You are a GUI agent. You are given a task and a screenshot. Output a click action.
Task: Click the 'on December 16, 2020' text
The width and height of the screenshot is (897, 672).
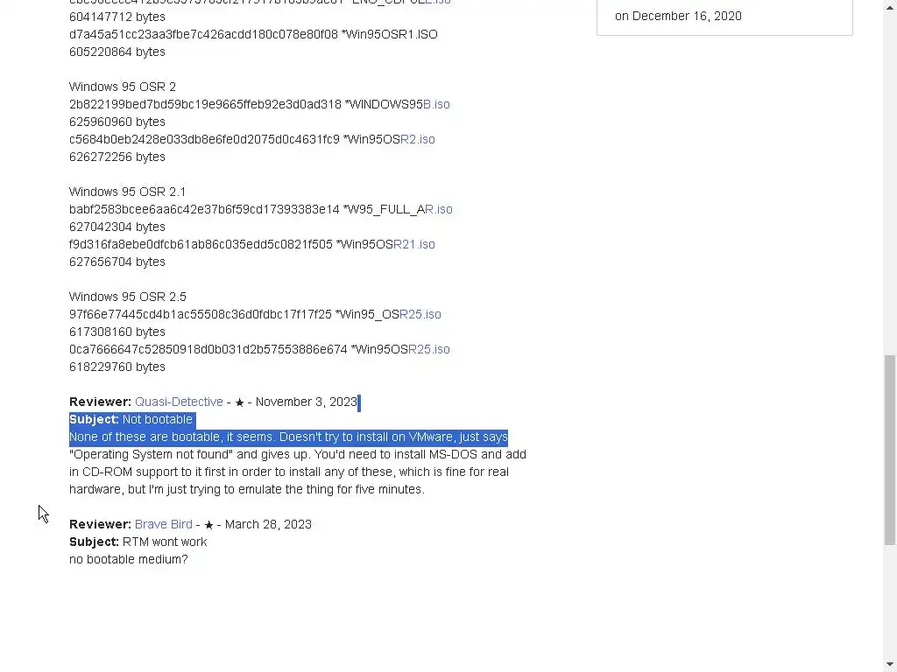[679, 16]
